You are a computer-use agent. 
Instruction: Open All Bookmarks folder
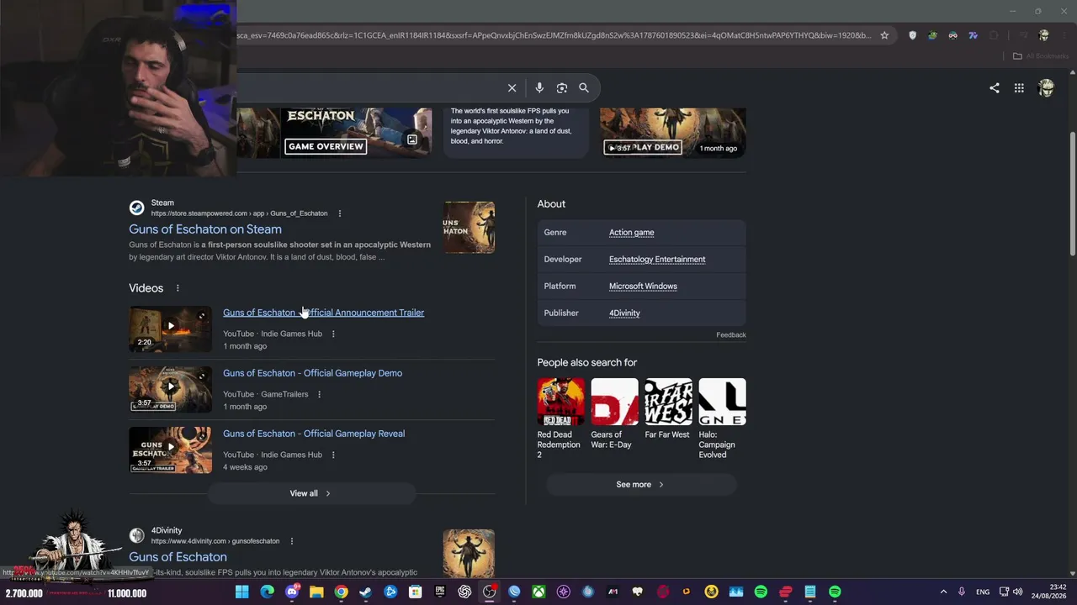pos(1041,56)
